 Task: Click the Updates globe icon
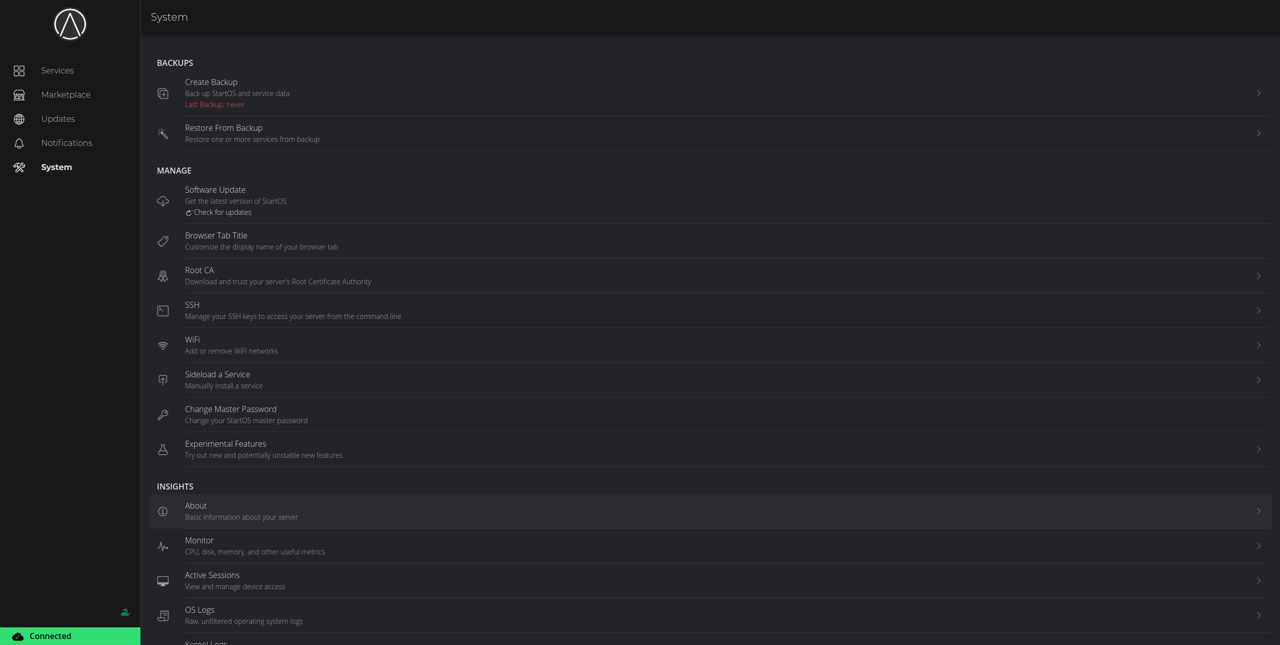pos(19,119)
